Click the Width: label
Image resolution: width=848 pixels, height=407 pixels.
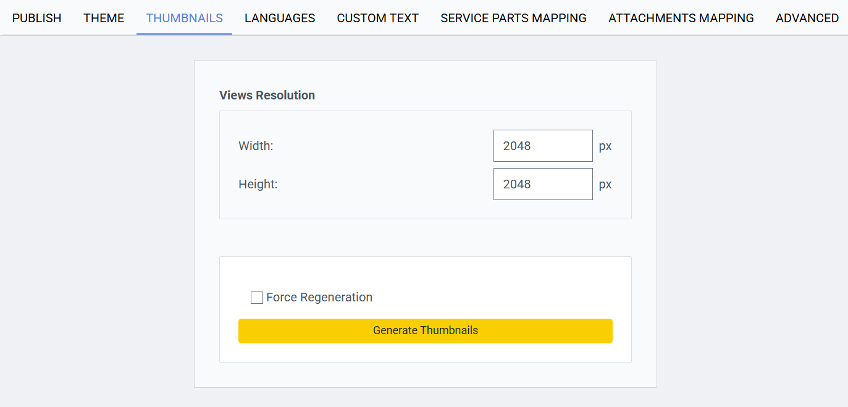point(256,146)
